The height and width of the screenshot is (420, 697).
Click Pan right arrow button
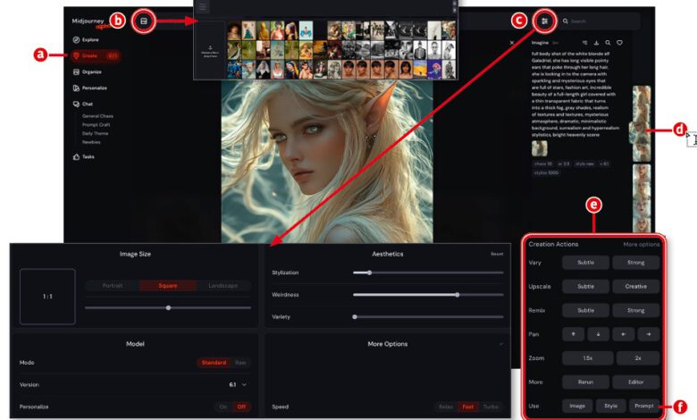(x=649, y=334)
